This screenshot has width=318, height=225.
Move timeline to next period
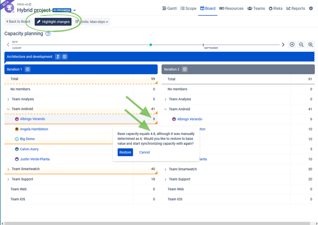pos(283,45)
